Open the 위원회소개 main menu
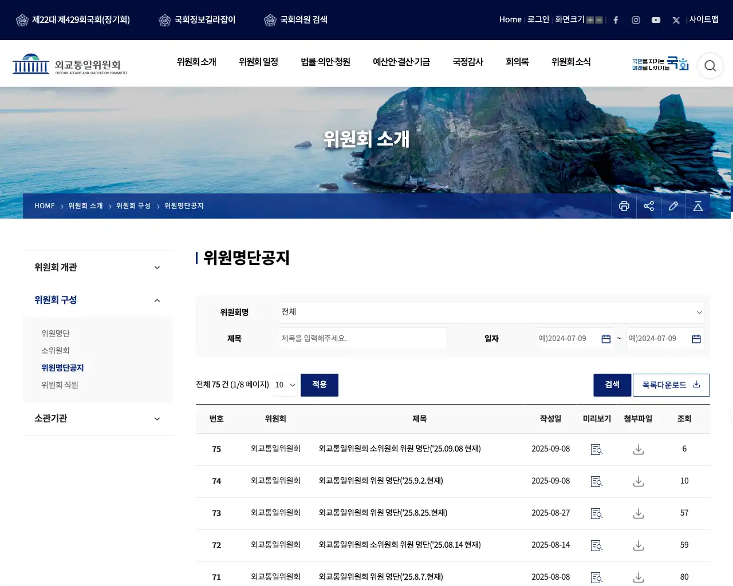 196,62
